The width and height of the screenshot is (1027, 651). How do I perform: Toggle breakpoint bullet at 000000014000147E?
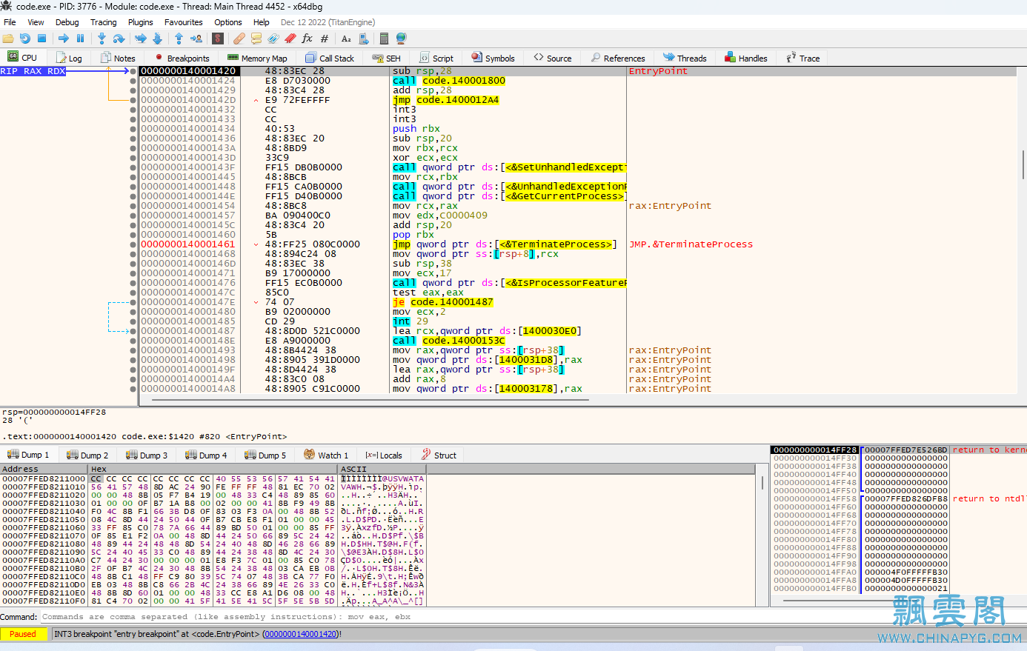pyautogui.click(x=133, y=302)
